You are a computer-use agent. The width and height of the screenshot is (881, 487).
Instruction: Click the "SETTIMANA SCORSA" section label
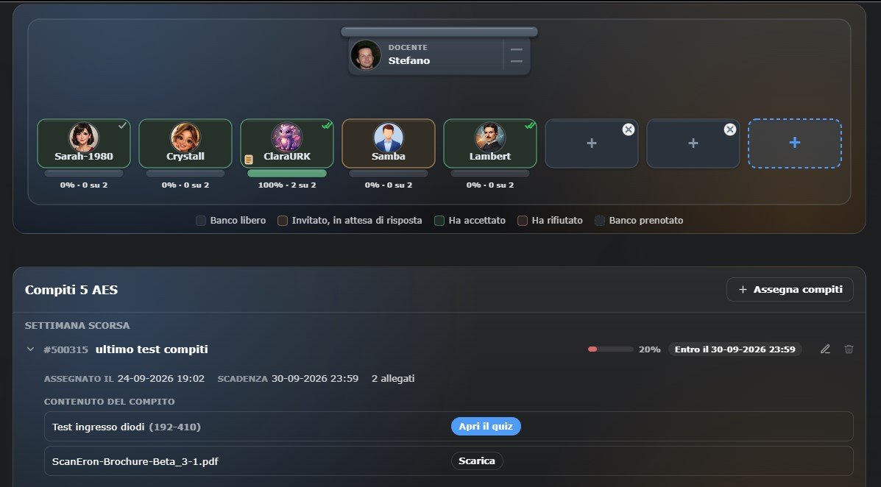(77, 326)
